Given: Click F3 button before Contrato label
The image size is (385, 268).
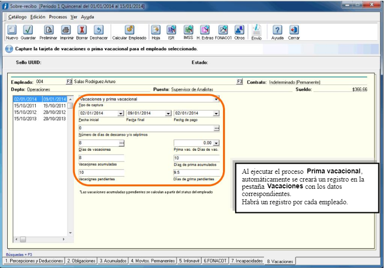Looking at the screenshot, I should [239, 82].
